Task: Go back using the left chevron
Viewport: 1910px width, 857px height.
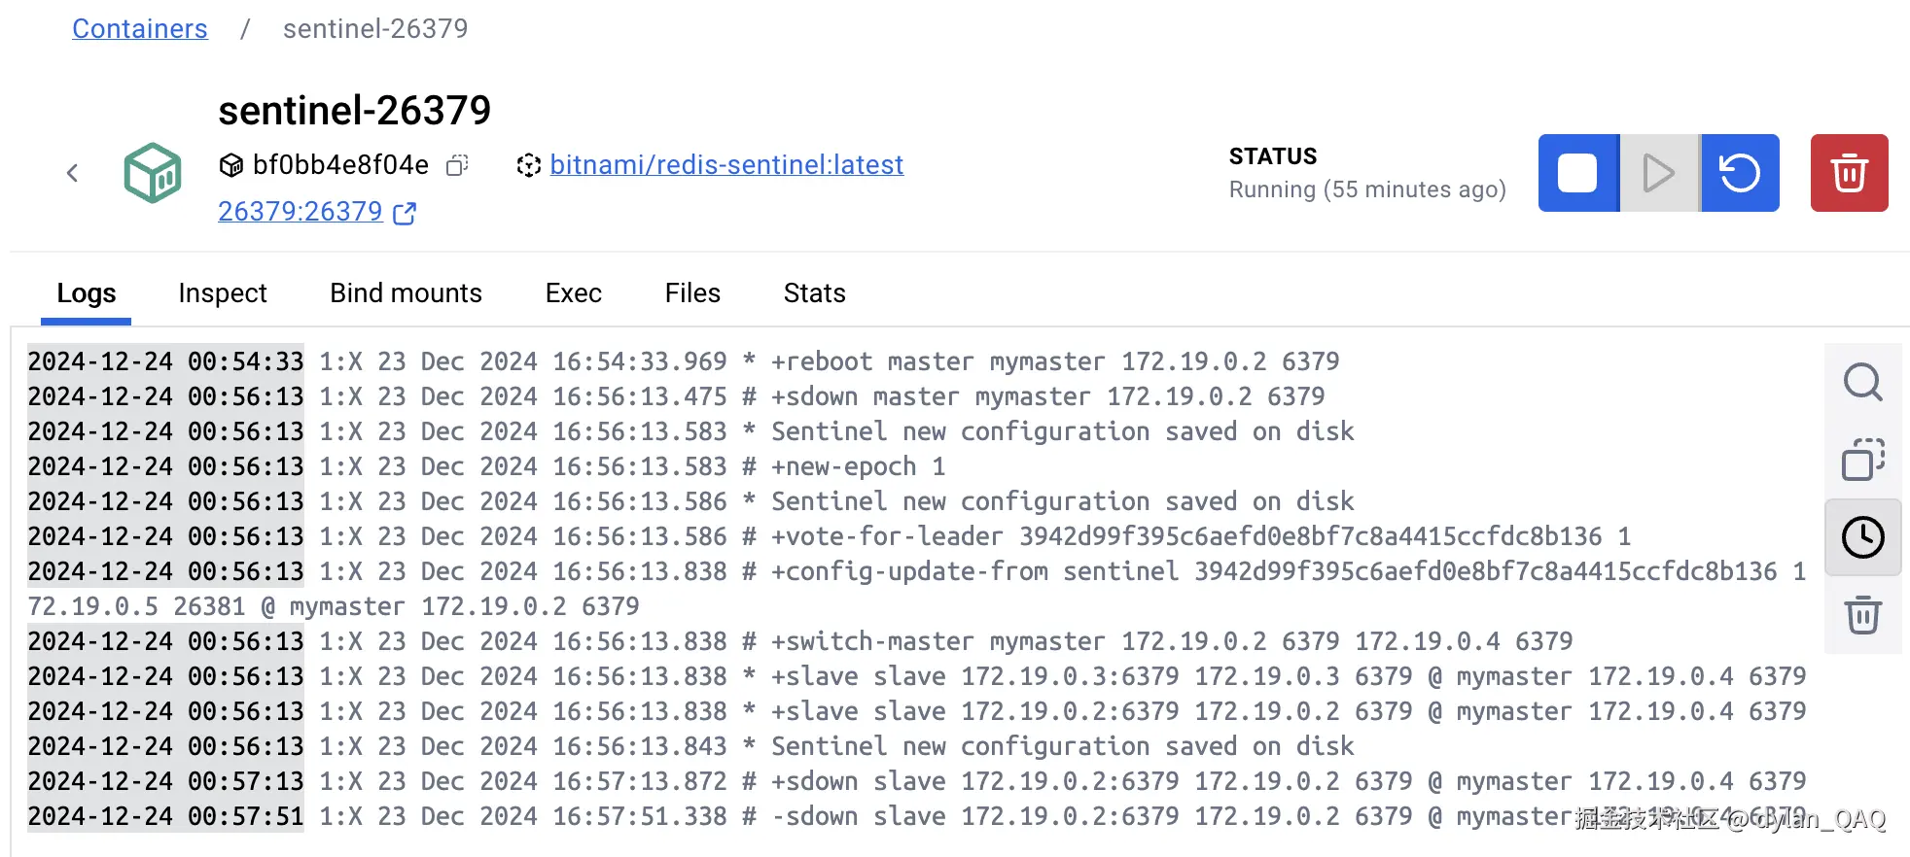Action: pyautogui.click(x=72, y=173)
